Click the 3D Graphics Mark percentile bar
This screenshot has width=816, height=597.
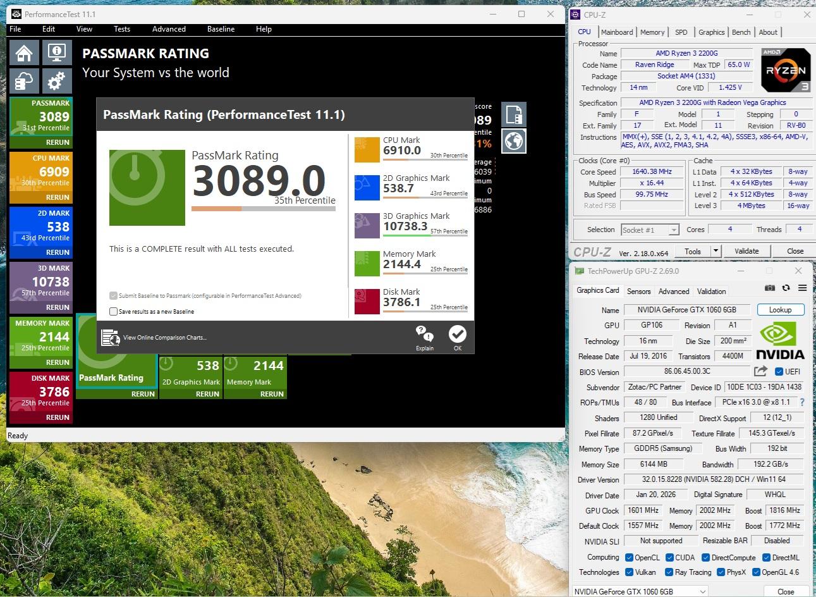coord(425,235)
